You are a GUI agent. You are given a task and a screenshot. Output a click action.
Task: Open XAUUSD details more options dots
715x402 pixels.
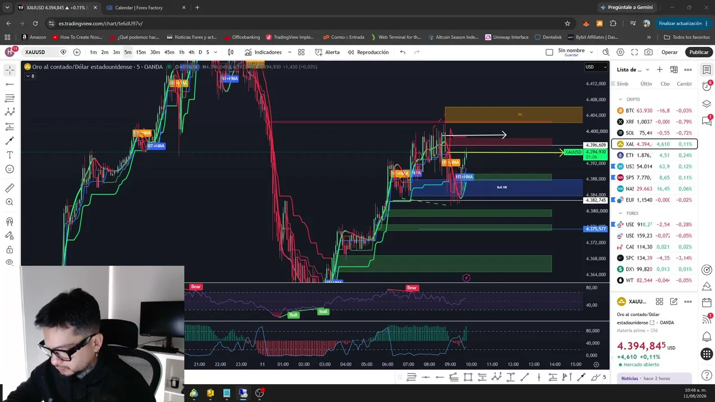688,301
